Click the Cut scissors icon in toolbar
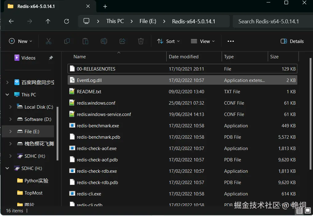The height and width of the screenshot is (216, 313). pyautogui.click(x=48, y=41)
